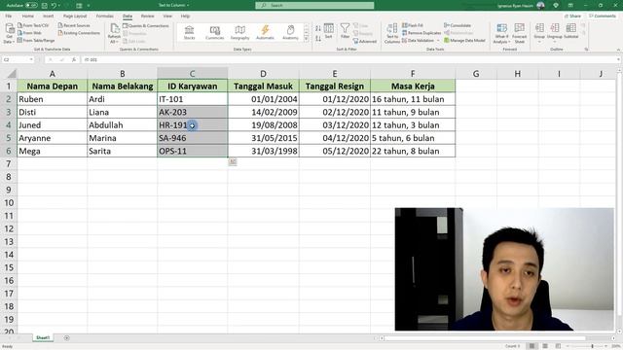
Task: Click Remove Duplicates
Action: point(421,33)
